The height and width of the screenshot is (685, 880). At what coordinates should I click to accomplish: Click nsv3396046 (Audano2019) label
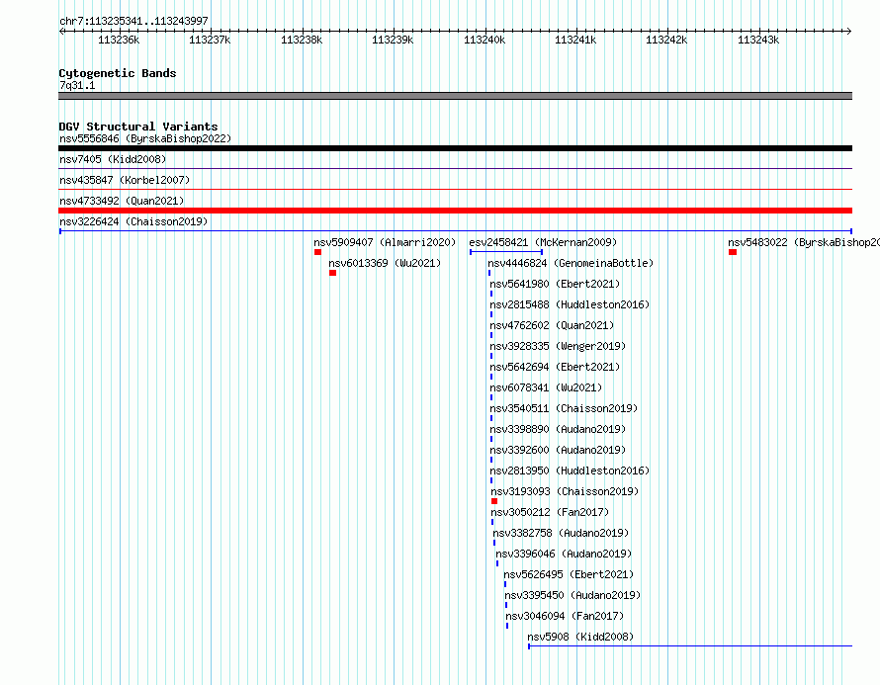click(x=564, y=554)
